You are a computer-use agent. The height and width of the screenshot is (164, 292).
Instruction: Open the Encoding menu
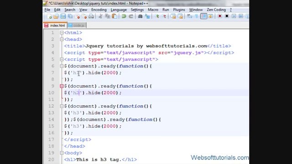(x=99, y=10)
